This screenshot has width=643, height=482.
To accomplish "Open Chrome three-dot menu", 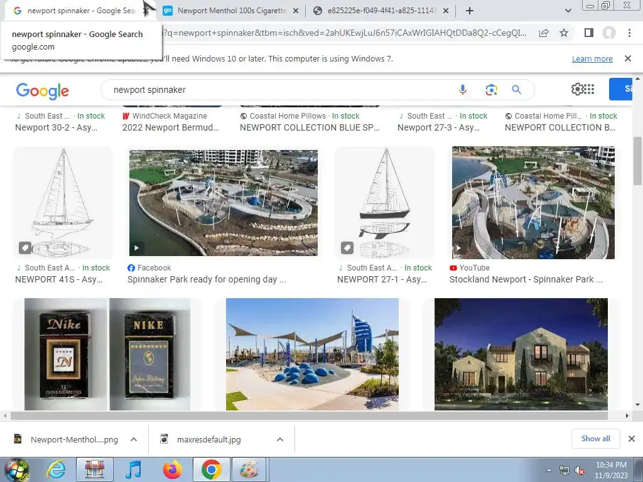I will coord(629,33).
